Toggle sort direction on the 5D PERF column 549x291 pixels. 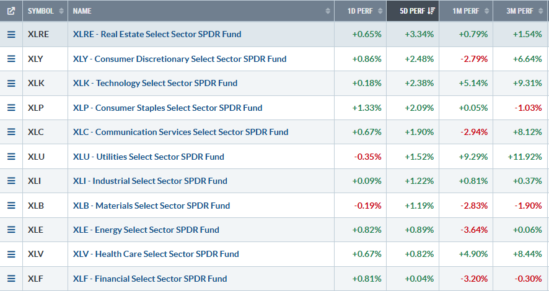tap(412, 11)
